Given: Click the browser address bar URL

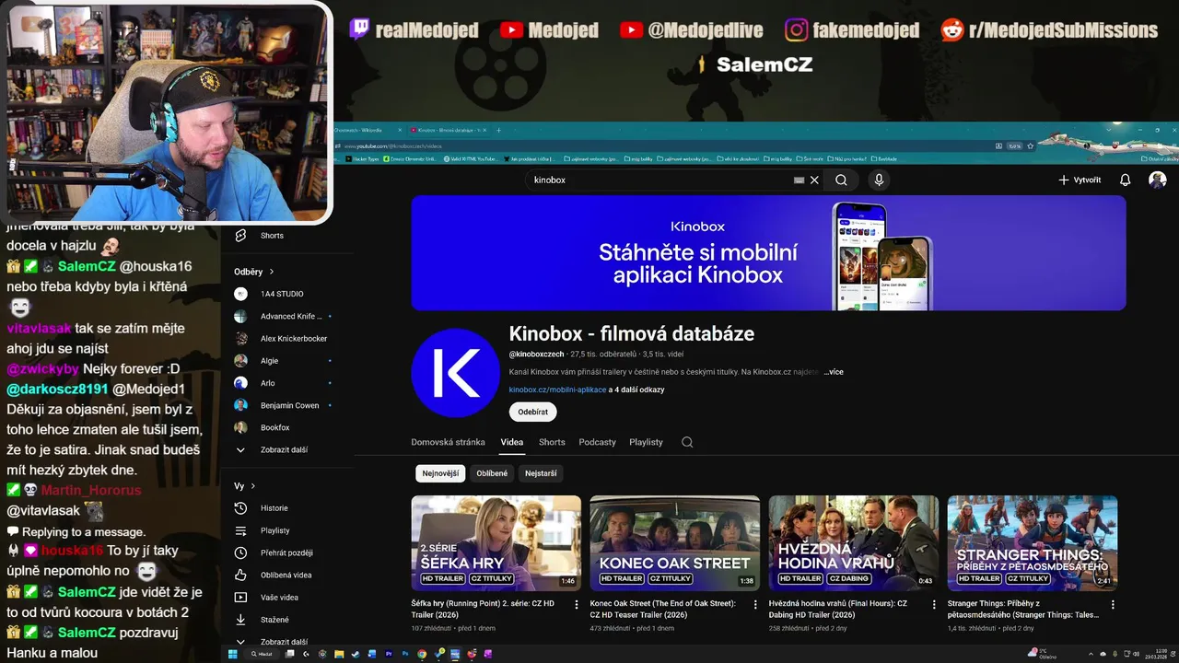Looking at the screenshot, I should tap(393, 145).
